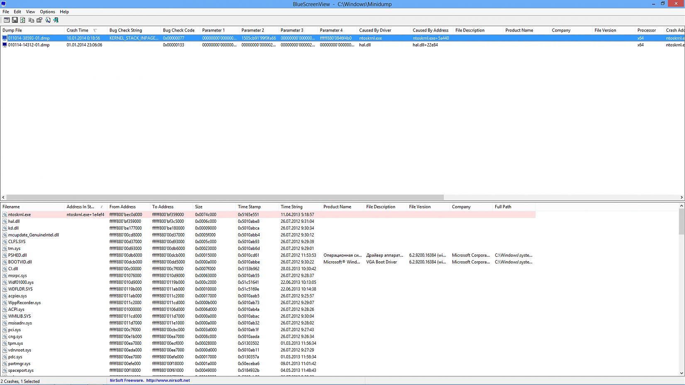Open the File menu
685x385 pixels.
tap(6, 12)
